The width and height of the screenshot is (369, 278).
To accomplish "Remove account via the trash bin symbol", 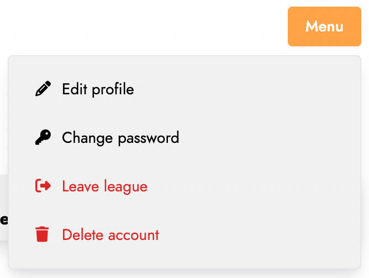I will click(x=42, y=234).
